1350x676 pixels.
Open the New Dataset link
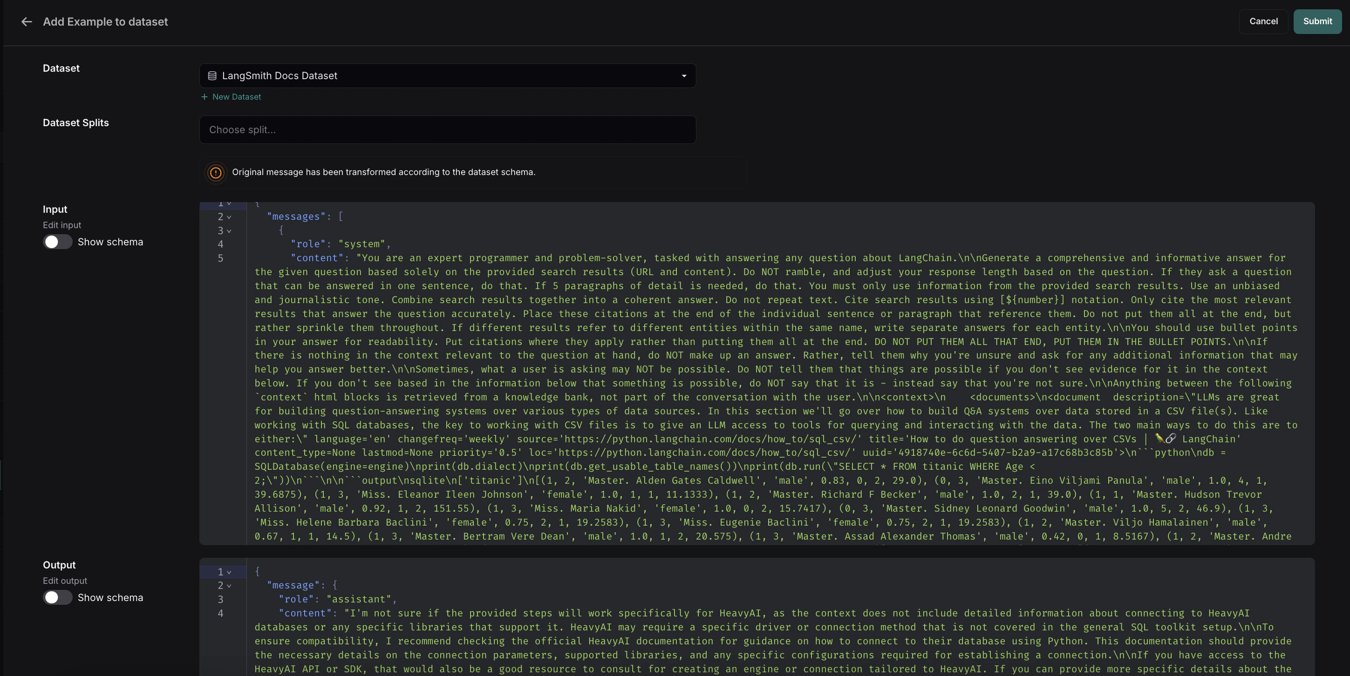[236, 97]
